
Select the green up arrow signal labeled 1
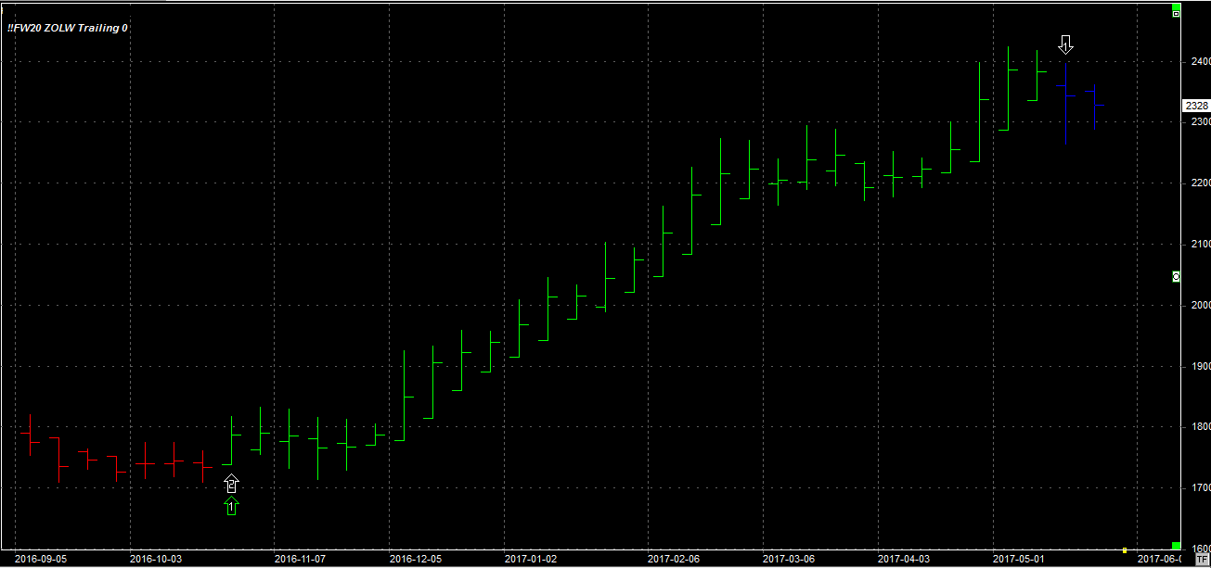pos(231,505)
